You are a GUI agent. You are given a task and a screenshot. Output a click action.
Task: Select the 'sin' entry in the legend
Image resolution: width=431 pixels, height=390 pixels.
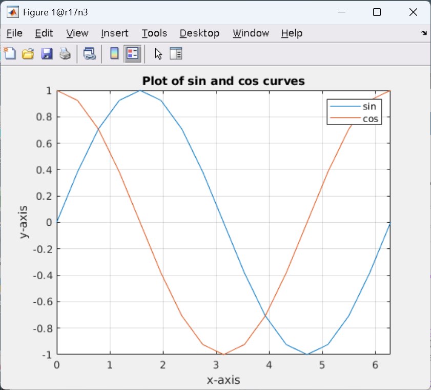coord(369,107)
